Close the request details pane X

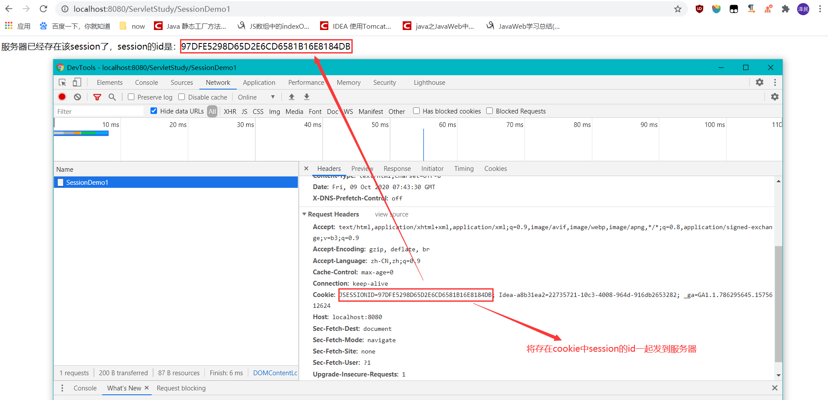(306, 168)
